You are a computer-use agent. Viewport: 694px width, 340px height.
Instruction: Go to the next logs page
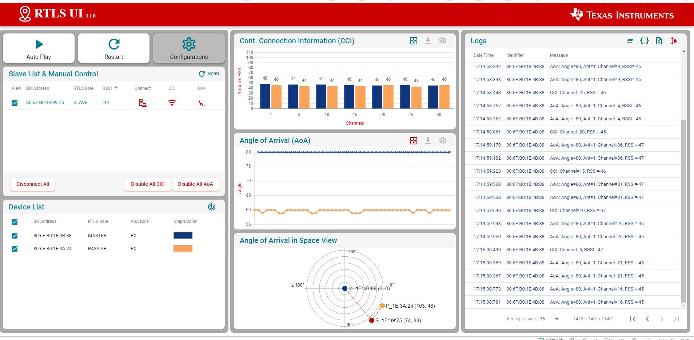click(662, 319)
